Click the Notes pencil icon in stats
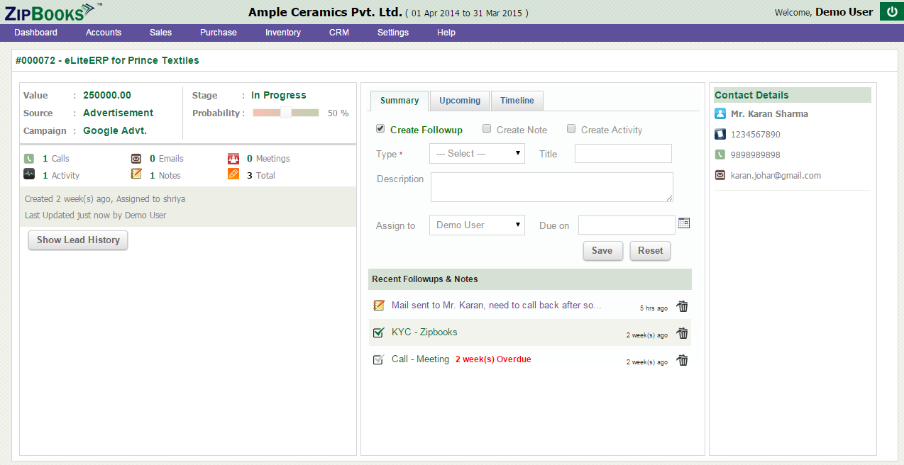The height and width of the screenshot is (465, 904). 136,174
